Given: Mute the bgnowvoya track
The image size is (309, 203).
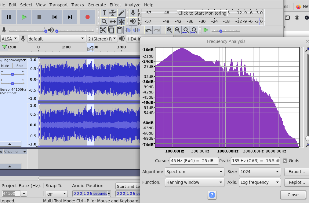Looking at the screenshot, I should [x=5, y=66].
